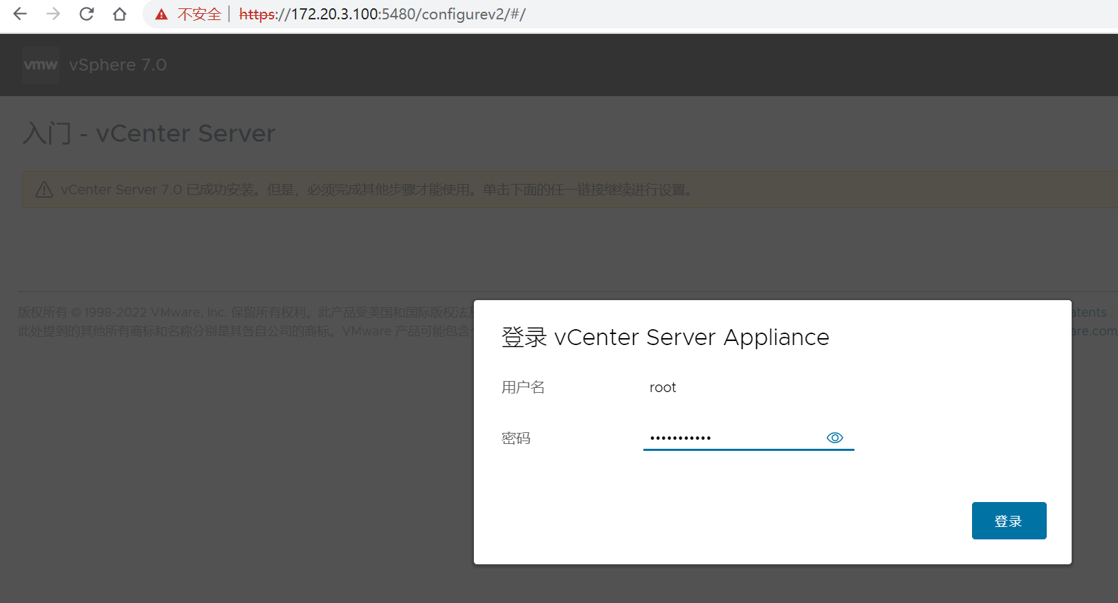Reload the page with refresh icon
1118x603 pixels.
(x=86, y=14)
